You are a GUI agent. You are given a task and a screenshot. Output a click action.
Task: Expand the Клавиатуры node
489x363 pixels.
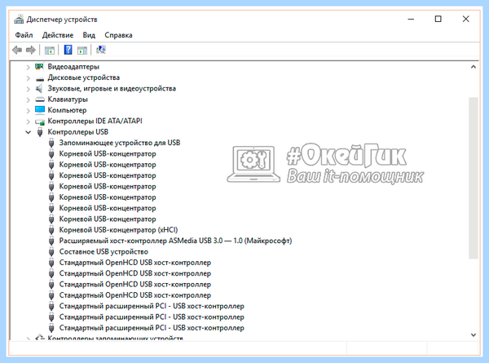tap(28, 100)
